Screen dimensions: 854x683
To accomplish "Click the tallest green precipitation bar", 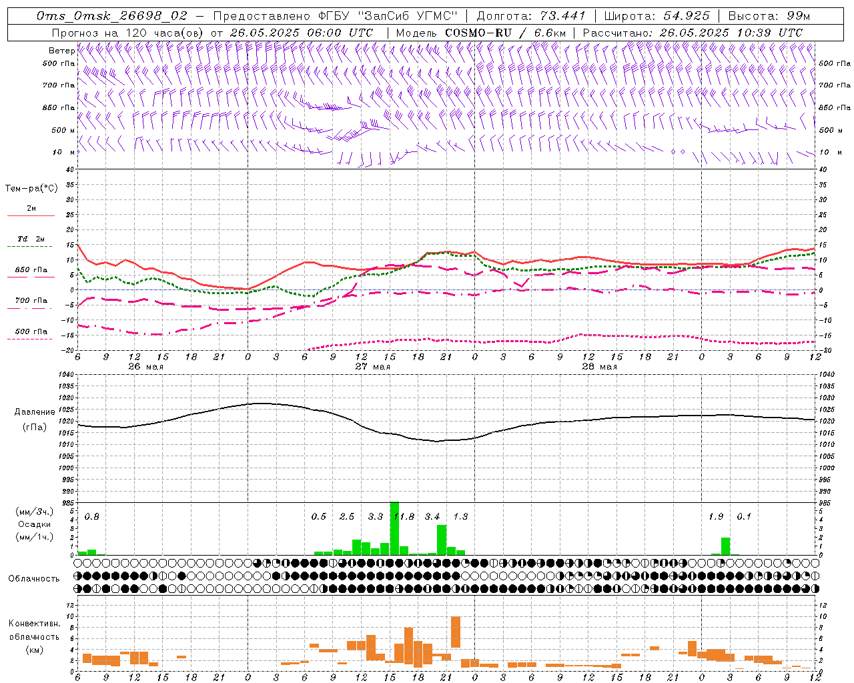I will tap(394, 528).
